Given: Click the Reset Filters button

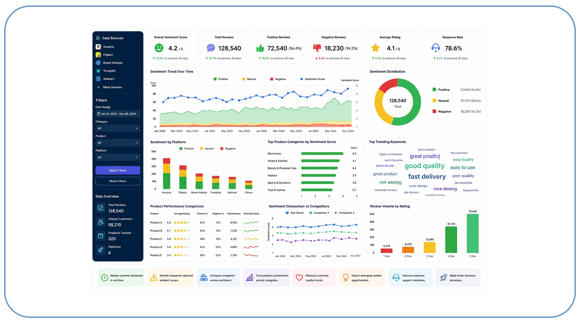Looking at the screenshot, I should click(x=118, y=181).
